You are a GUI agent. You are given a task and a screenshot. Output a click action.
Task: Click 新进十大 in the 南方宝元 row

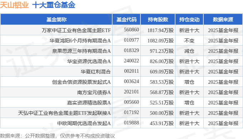point(189,92)
